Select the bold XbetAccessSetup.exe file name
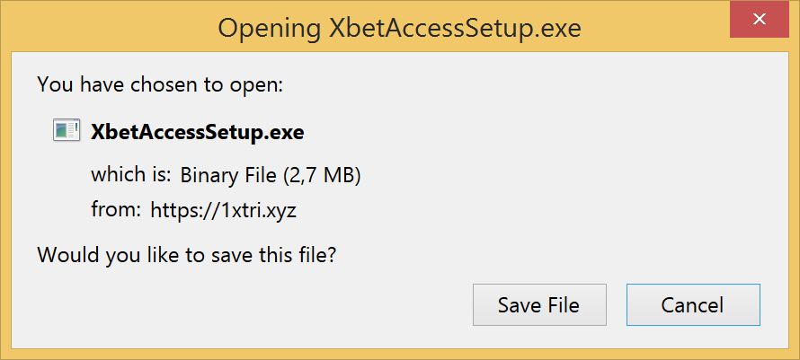This screenshot has width=800, height=360. [197, 132]
